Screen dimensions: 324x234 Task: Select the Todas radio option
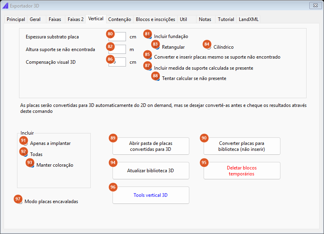[34, 154]
